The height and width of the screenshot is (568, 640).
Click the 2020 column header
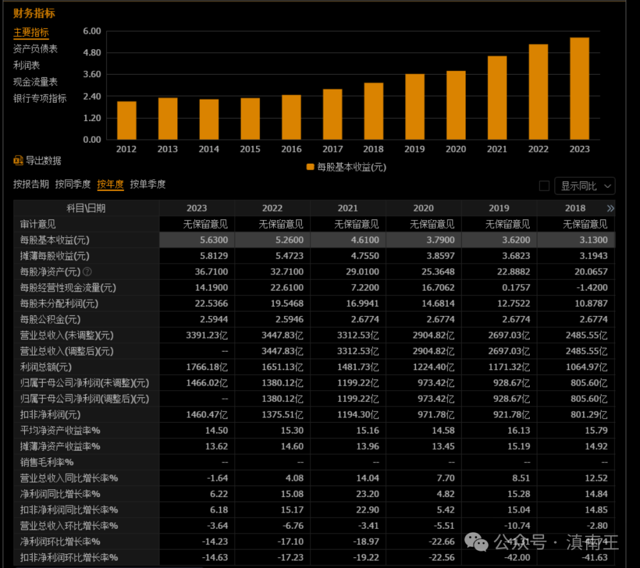pos(423,208)
